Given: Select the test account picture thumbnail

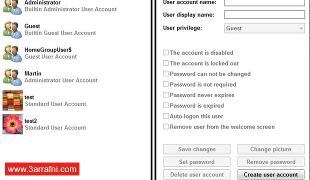Looking at the screenshot, I should (x=12, y=100).
